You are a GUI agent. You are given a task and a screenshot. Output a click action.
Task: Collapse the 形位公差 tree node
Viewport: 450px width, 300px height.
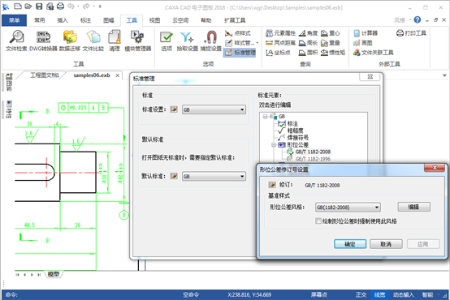(274, 144)
